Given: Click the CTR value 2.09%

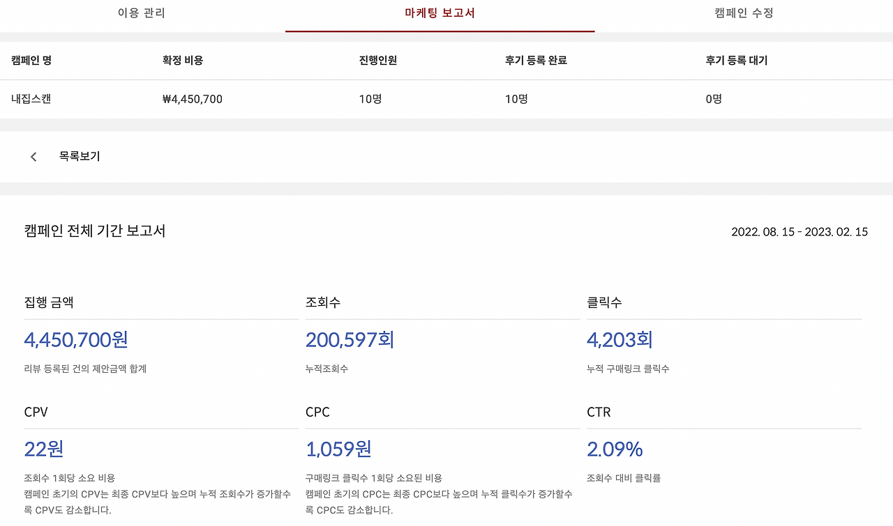Looking at the screenshot, I should point(615,449).
